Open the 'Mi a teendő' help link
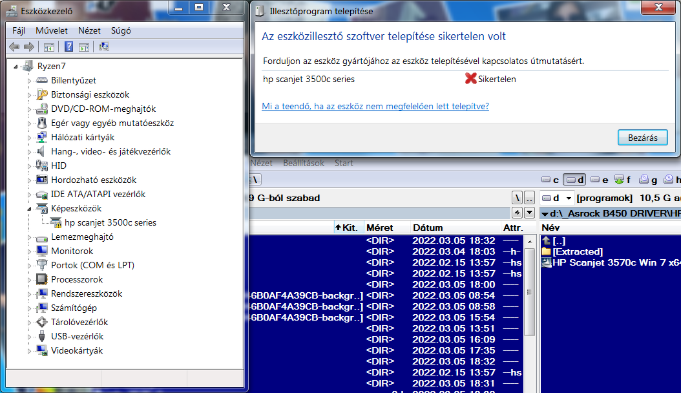Viewport: 681px width, 393px height. pyautogui.click(x=375, y=106)
